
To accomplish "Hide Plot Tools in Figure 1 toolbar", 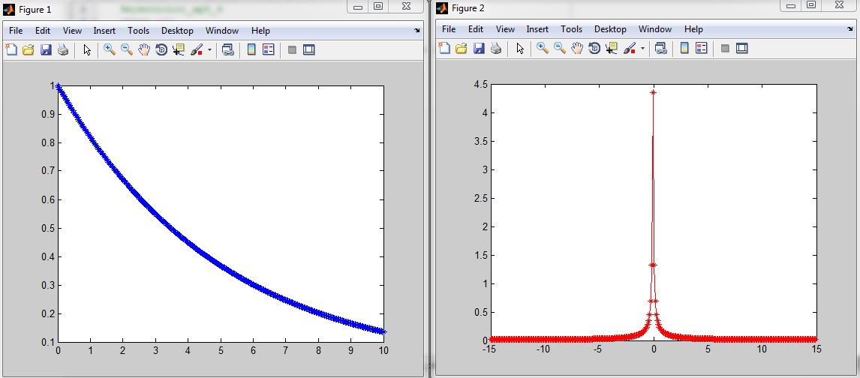I will pos(292,50).
